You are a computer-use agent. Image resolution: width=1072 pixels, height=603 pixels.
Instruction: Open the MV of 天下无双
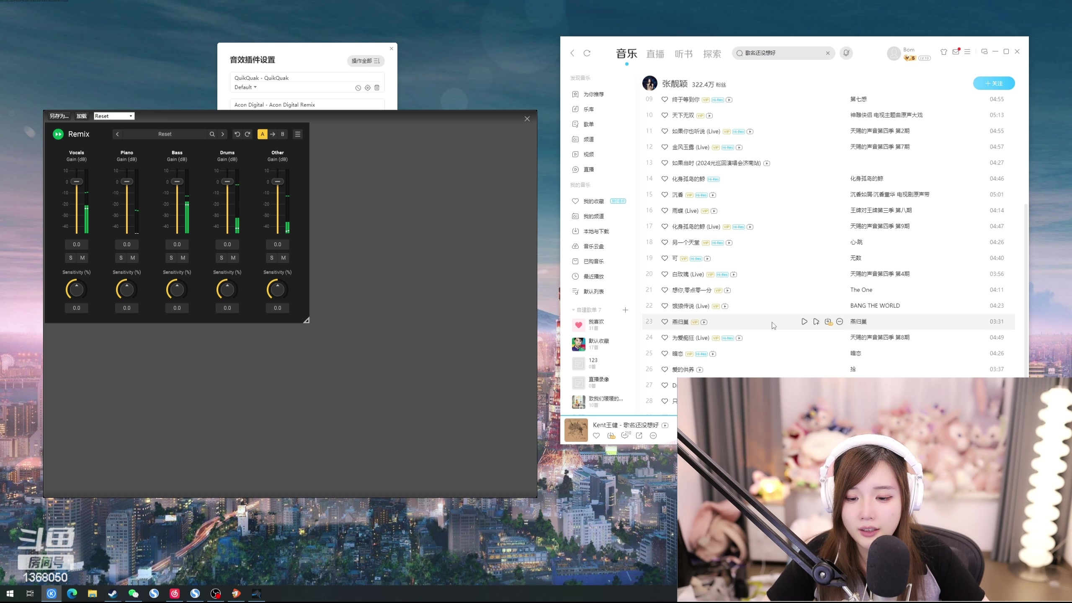point(709,116)
